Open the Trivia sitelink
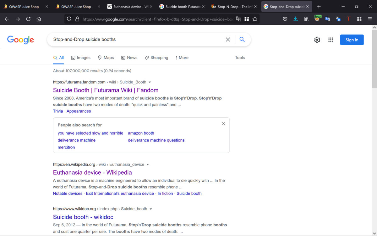The height and width of the screenshot is (236, 377). tap(58, 111)
